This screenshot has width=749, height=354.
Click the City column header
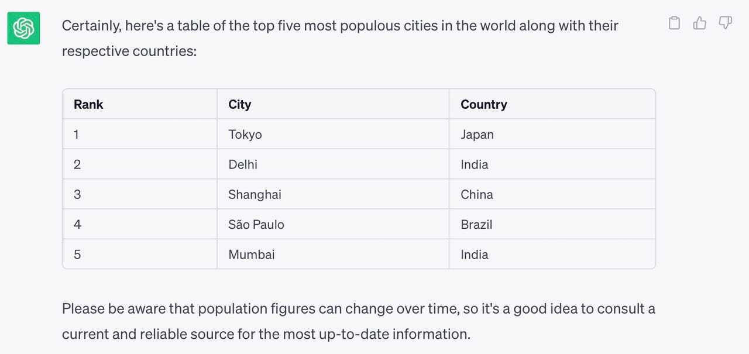point(240,105)
